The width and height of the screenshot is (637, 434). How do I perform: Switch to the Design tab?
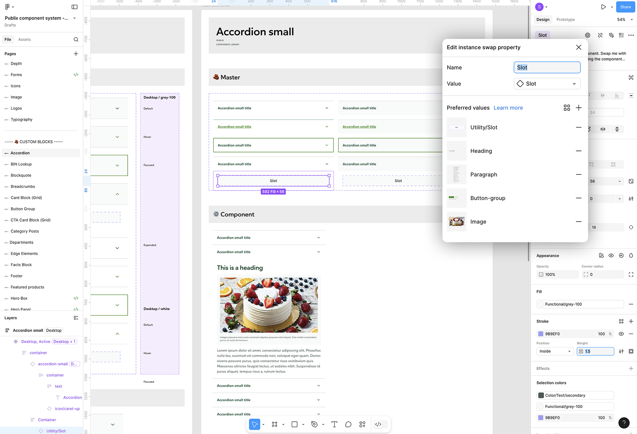(x=543, y=19)
